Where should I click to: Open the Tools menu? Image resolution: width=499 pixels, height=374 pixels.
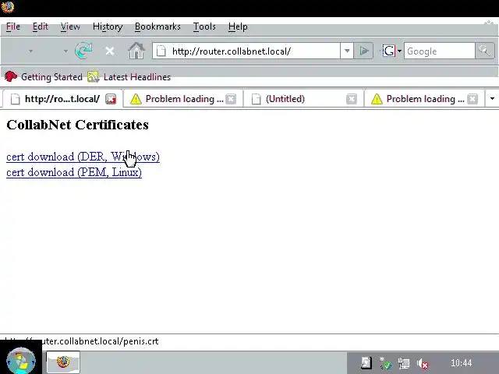204,26
